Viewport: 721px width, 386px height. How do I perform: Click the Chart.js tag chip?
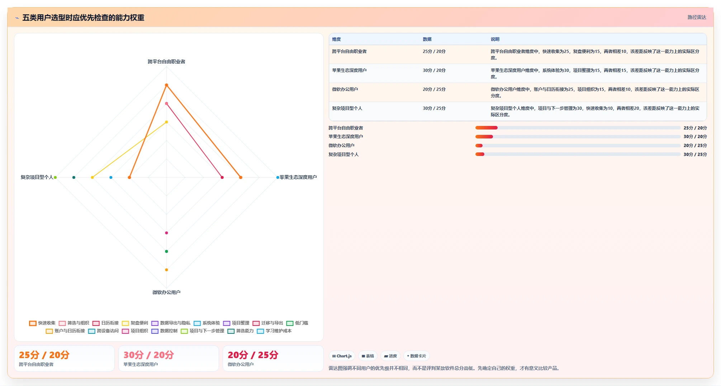pos(342,356)
